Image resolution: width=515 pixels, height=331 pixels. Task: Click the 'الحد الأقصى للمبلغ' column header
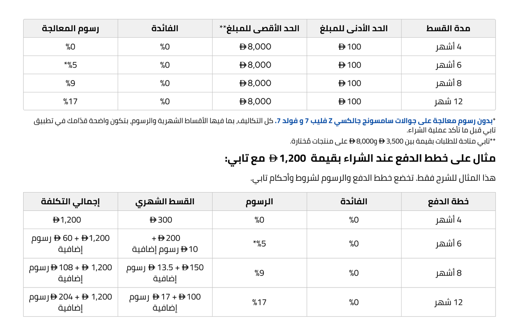click(x=259, y=28)
